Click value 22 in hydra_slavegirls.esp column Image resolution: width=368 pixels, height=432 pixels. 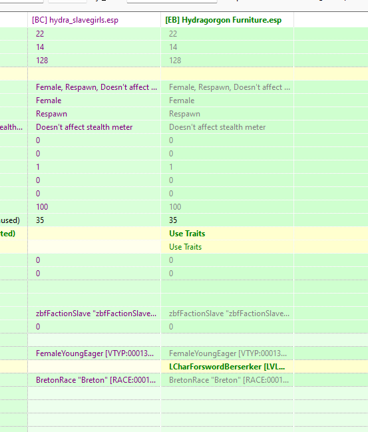pos(40,34)
